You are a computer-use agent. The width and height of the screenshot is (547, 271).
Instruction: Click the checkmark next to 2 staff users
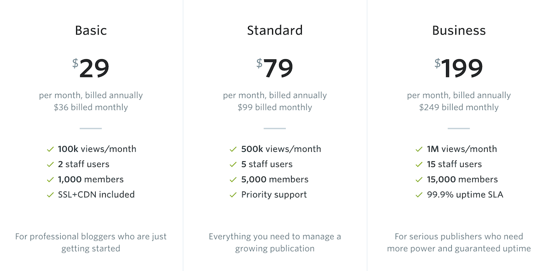click(50, 164)
